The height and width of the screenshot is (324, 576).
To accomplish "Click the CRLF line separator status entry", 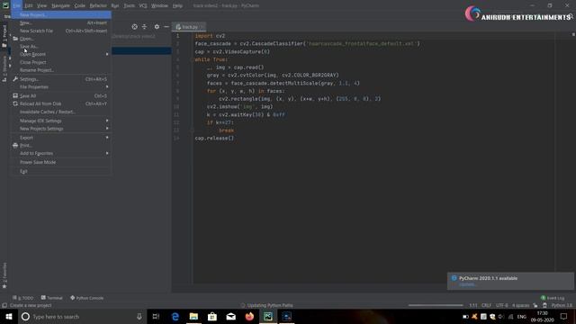I will coord(486,305).
